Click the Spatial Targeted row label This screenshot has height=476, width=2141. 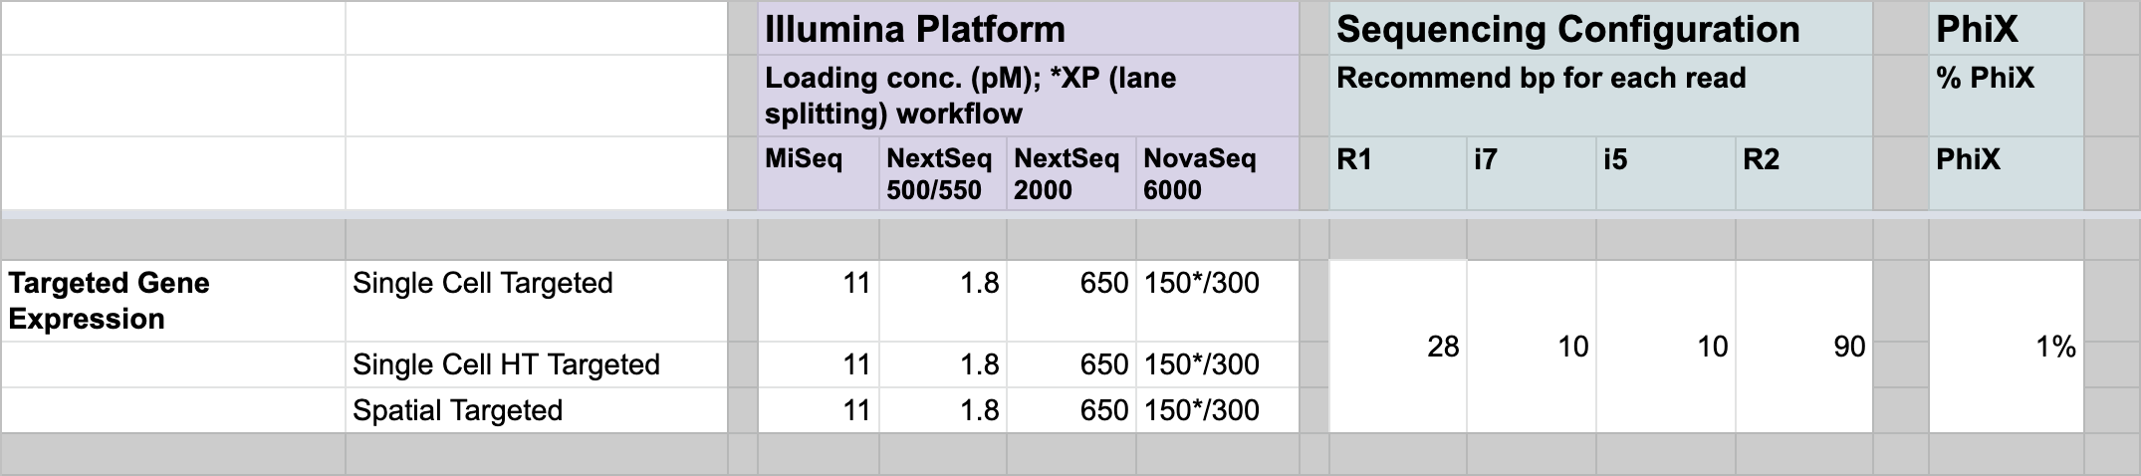click(537, 410)
